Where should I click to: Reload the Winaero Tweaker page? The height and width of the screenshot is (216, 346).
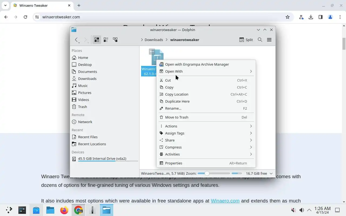25,17
